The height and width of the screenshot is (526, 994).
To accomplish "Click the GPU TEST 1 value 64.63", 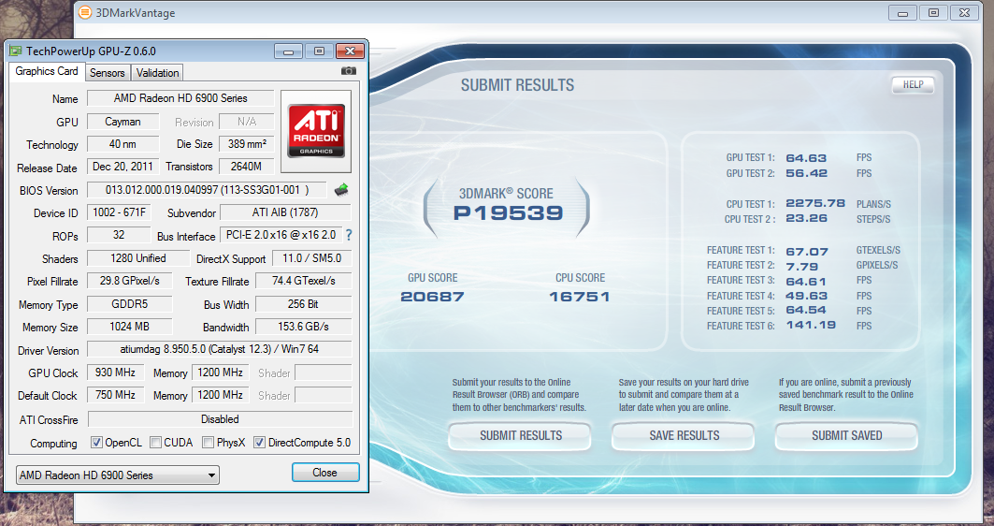I will click(x=806, y=158).
